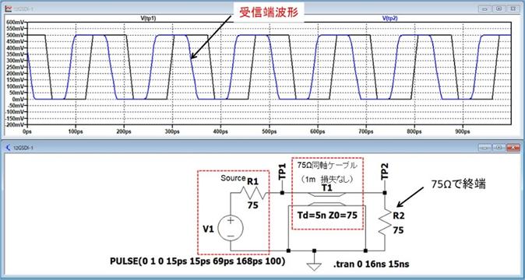Click the .tran 0 16ns 15ns directive
Image resolution: width=525 pixels, height=280 pixels.
tap(371, 264)
